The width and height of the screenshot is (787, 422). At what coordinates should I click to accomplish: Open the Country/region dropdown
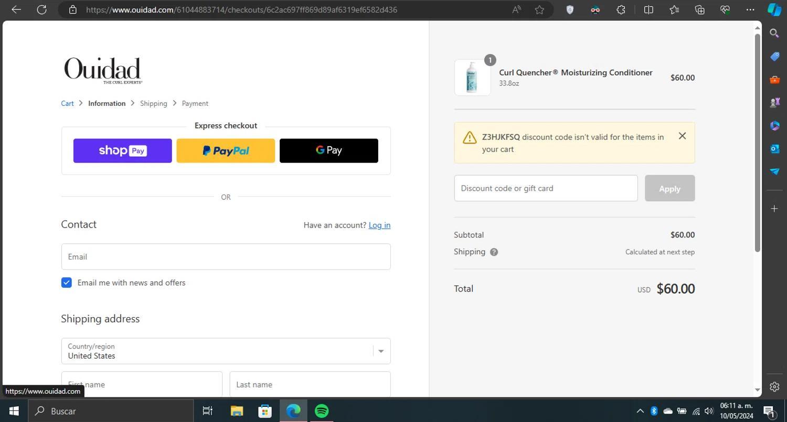click(226, 351)
